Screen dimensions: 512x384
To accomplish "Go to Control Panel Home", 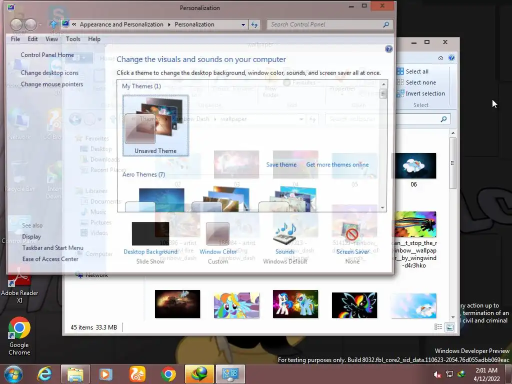I will (47, 55).
